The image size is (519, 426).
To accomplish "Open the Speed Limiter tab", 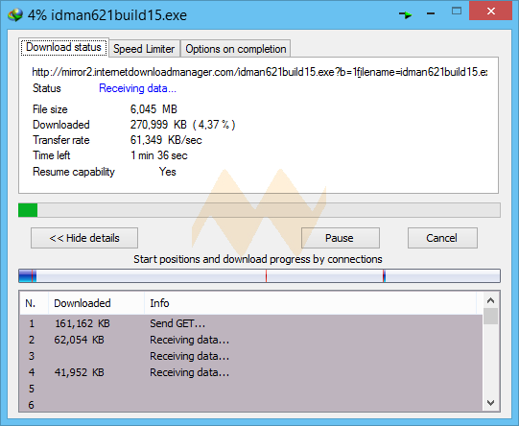I will pyautogui.click(x=144, y=49).
